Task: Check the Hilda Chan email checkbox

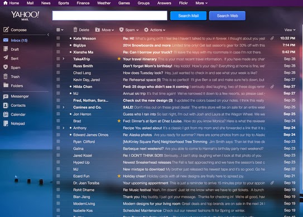Action: point(58,86)
